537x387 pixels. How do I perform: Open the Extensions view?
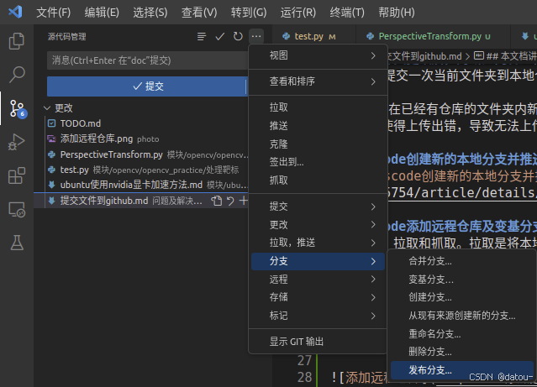click(17, 175)
